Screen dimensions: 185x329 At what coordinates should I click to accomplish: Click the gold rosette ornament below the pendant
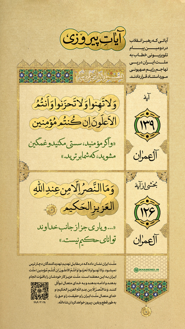coord(146,311)
